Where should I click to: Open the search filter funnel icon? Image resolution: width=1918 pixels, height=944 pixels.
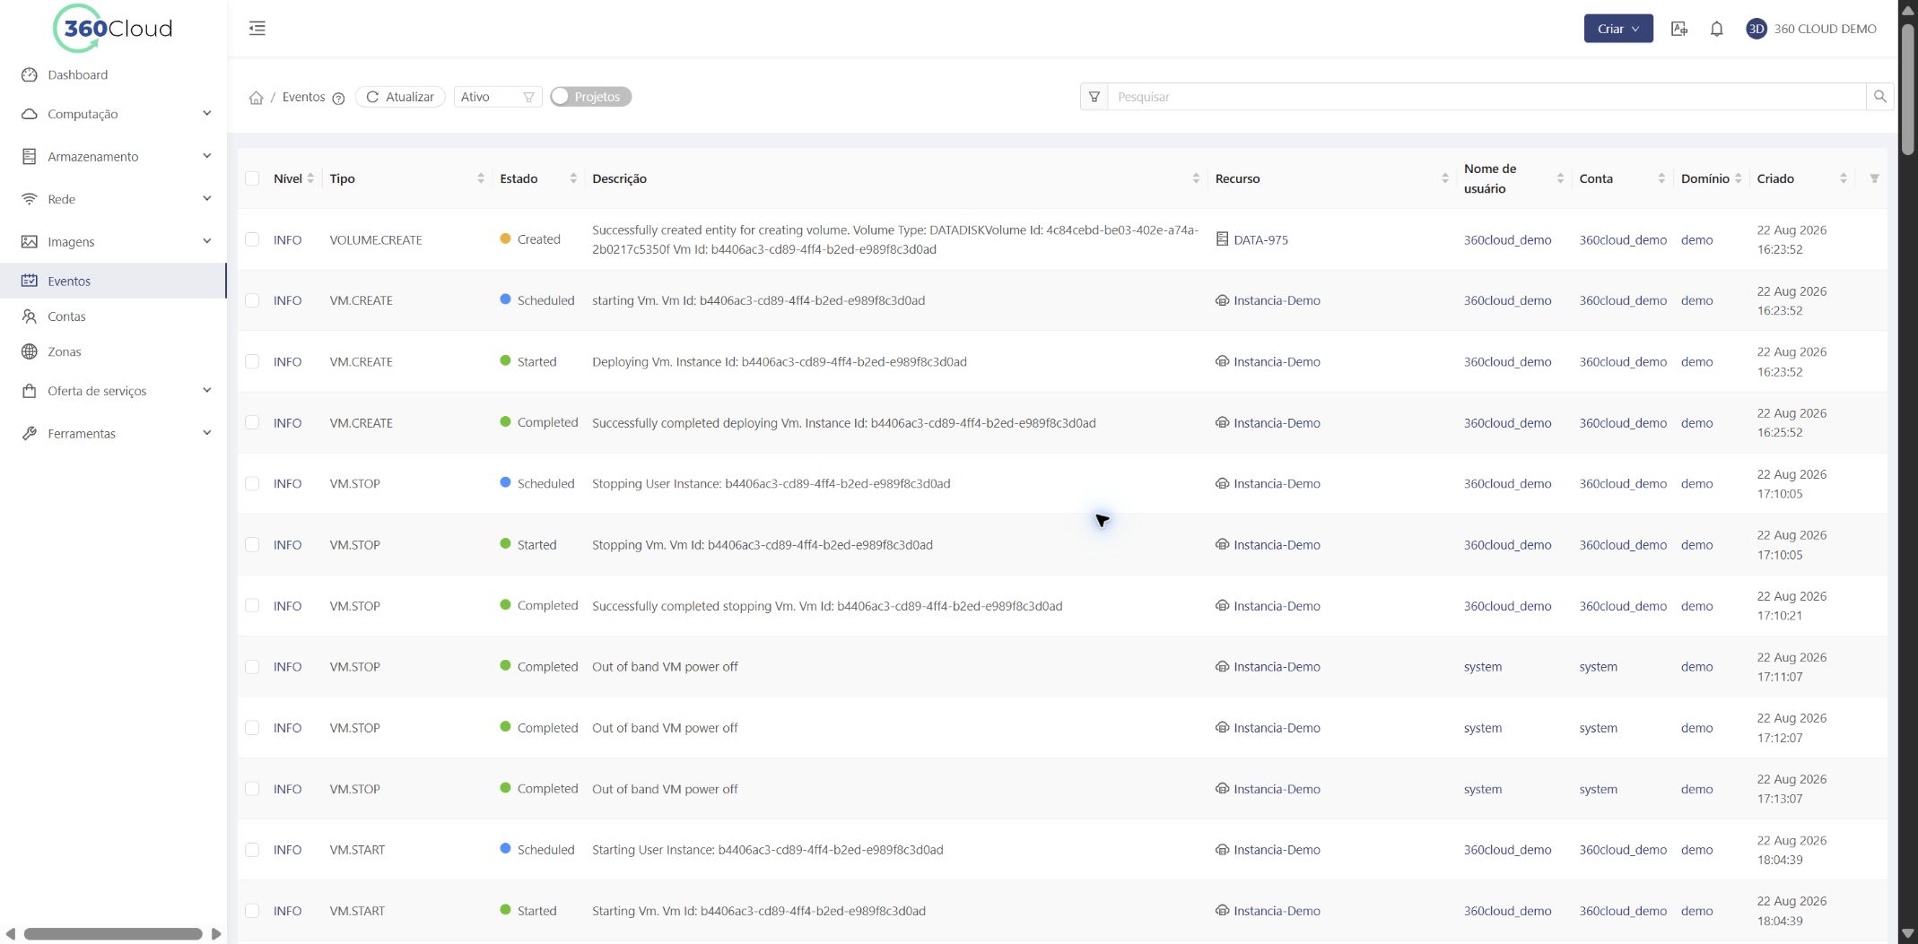1094,97
